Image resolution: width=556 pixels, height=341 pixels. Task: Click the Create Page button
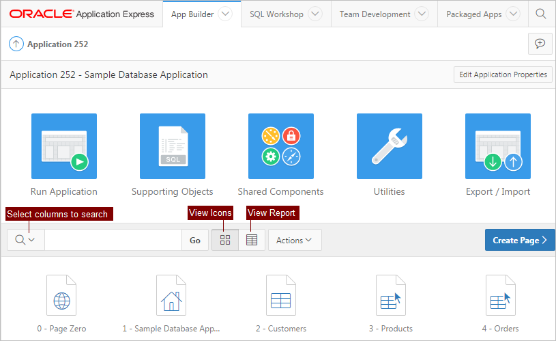pyautogui.click(x=520, y=240)
